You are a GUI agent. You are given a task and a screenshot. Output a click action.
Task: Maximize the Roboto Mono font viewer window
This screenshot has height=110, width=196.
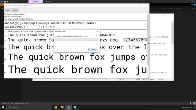tap(140, 5)
